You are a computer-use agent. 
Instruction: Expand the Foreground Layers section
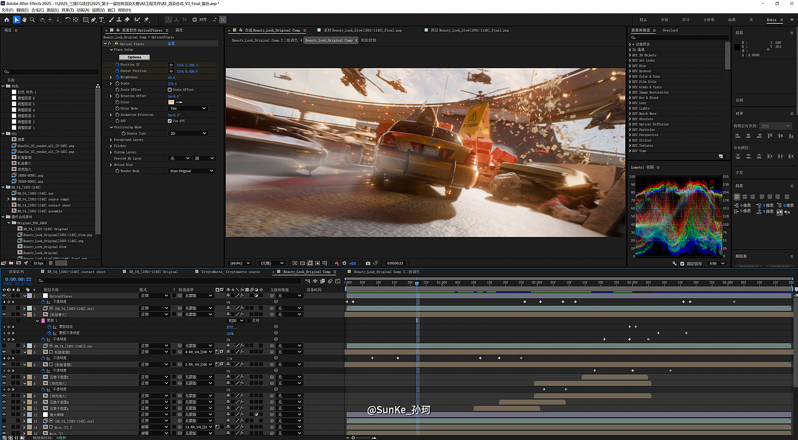coord(111,140)
